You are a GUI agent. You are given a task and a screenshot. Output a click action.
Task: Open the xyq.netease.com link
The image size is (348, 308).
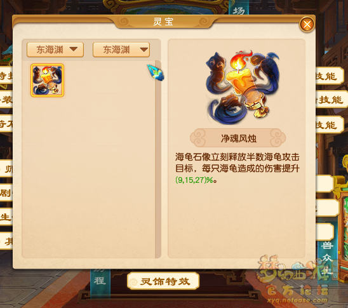[297, 300]
